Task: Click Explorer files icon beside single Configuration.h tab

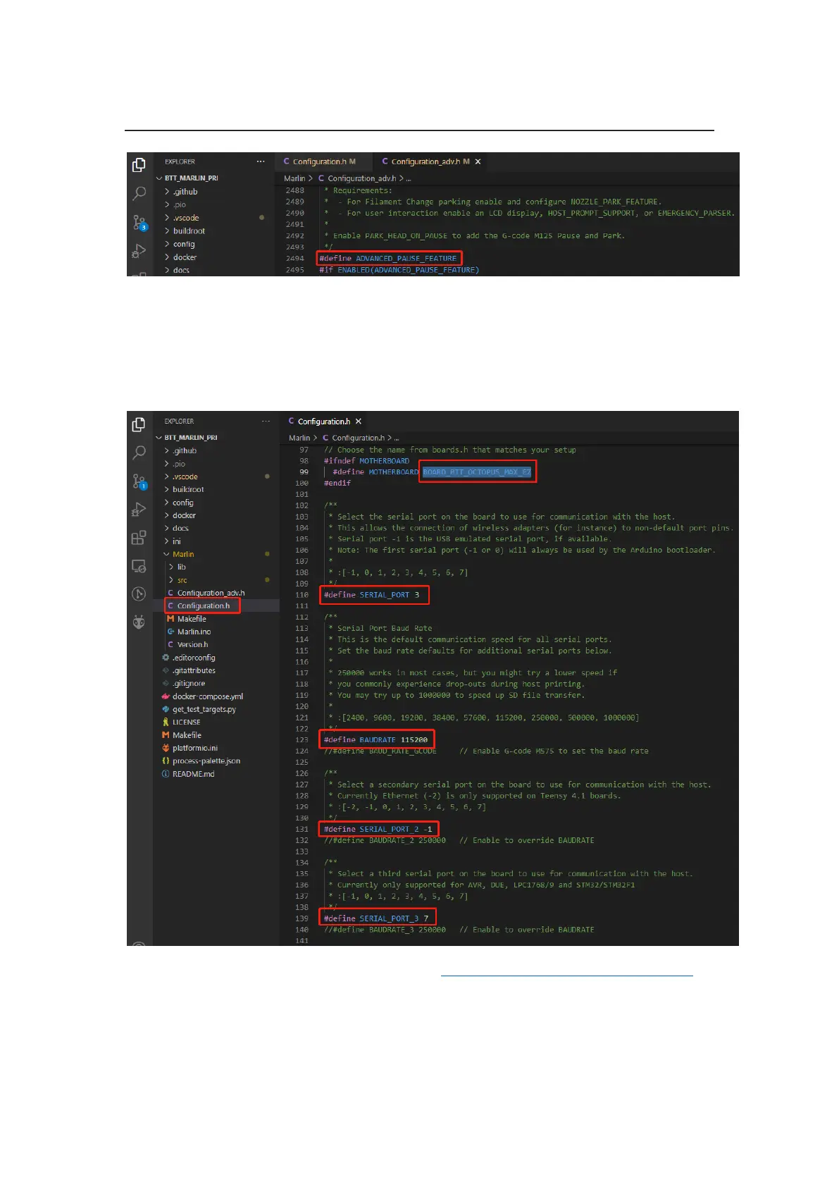Action: (x=139, y=424)
